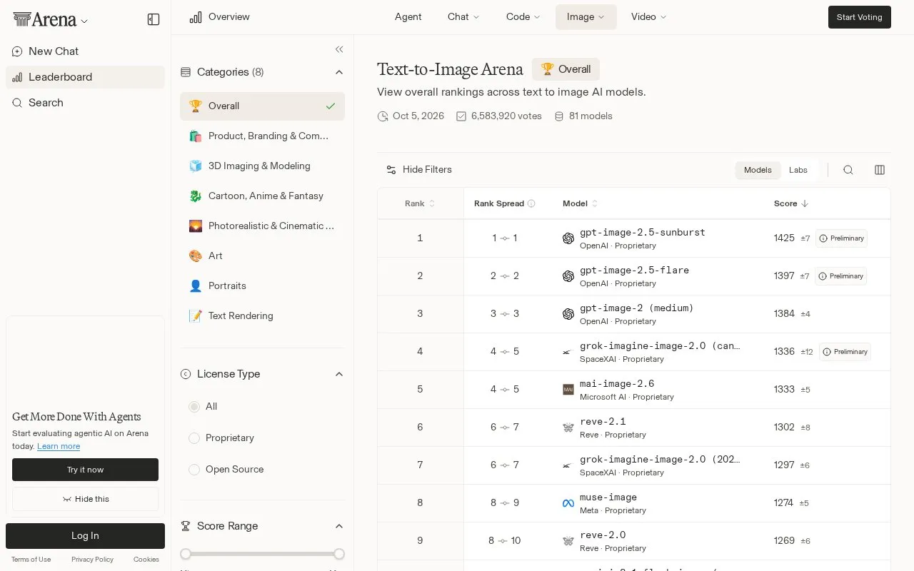Click the trophy icon in Overall category
This screenshot has width=914, height=571.
click(x=196, y=106)
